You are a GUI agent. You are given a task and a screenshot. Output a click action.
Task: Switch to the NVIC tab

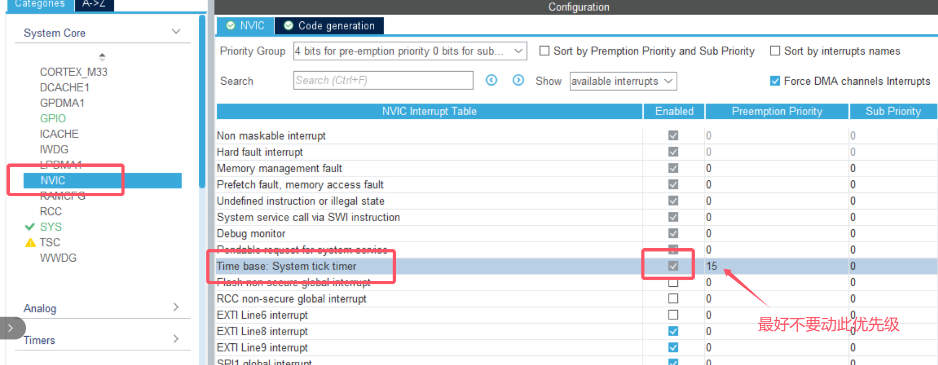(245, 26)
